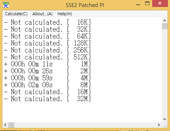170x131 pixels.
Task: Click the Super PI app icon
Action: [x=6, y=5]
